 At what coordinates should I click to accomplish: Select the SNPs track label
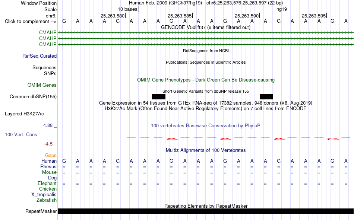(50, 73)
